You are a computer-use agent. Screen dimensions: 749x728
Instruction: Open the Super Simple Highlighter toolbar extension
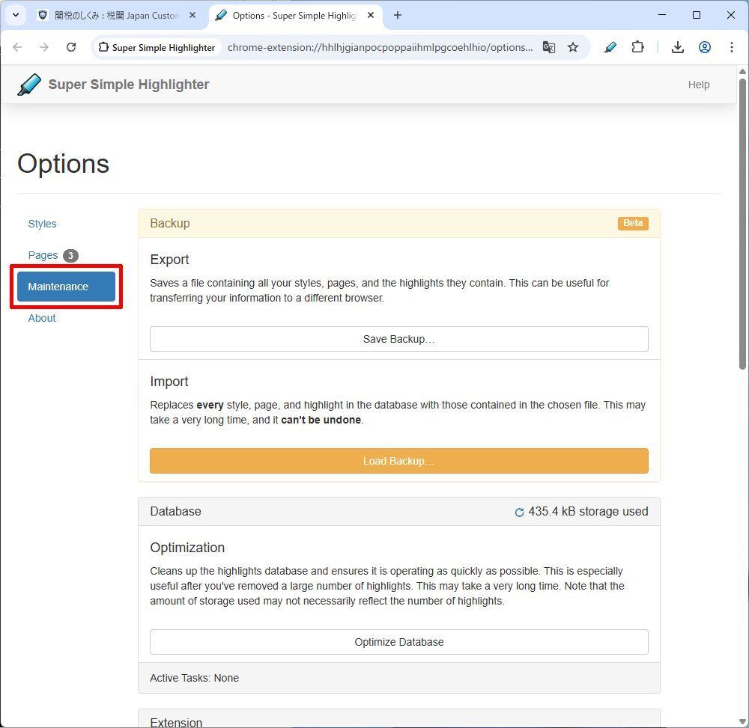610,47
